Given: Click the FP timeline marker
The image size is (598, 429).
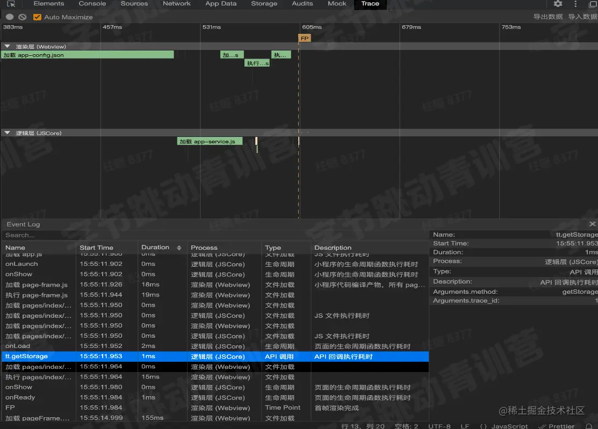Looking at the screenshot, I should [x=304, y=38].
